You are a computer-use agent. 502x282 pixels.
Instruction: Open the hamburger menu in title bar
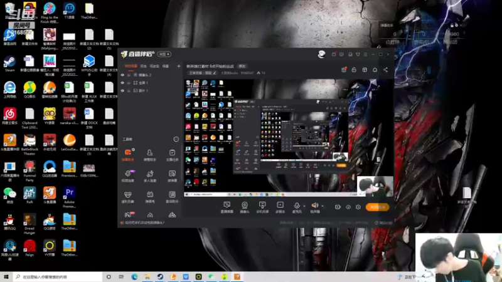click(x=365, y=55)
